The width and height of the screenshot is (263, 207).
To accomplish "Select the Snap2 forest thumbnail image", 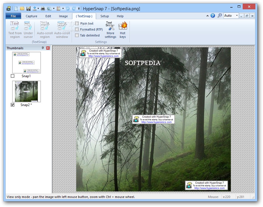I will [x=27, y=91].
